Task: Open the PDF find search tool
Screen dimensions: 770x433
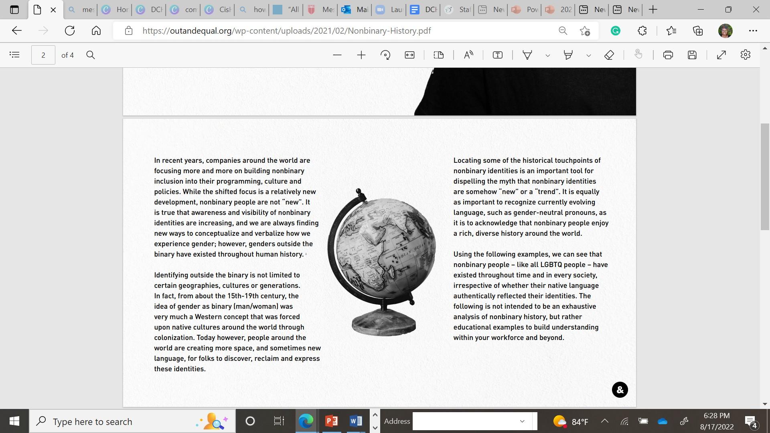Action: click(91, 55)
